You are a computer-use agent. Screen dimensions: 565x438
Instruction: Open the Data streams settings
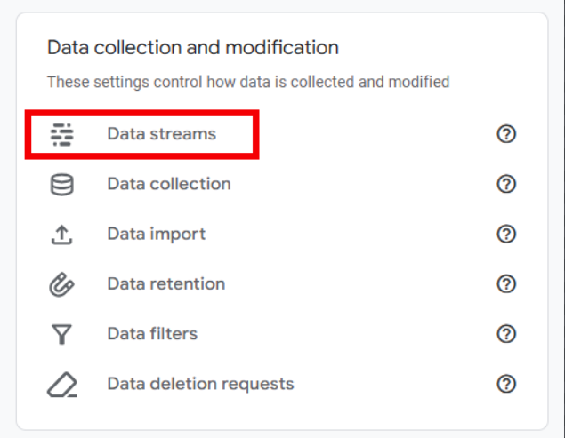(x=162, y=134)
